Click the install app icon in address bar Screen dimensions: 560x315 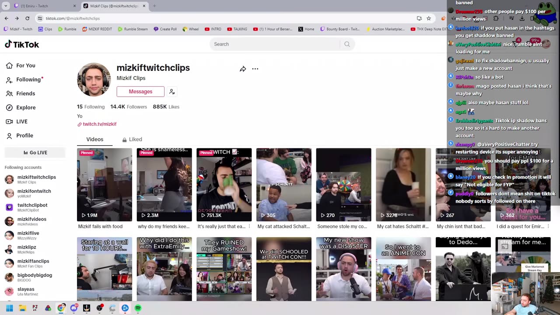click(x=419, y=18)
